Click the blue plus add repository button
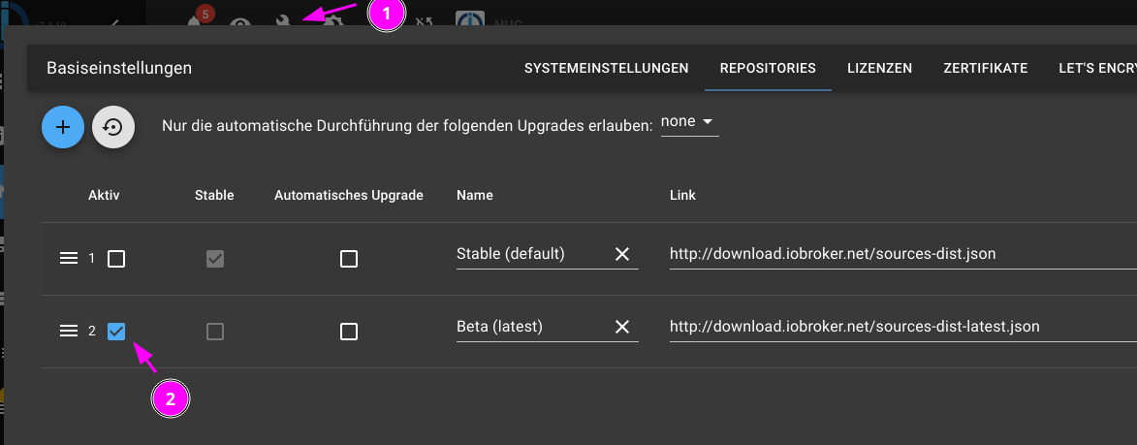This screenshot has width=1137, height=445. click(x=63, y=128)
